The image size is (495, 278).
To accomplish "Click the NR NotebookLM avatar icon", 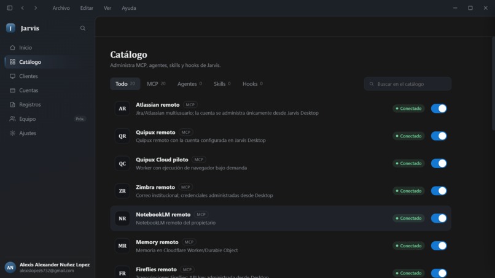I will click(x=122, y=218).
